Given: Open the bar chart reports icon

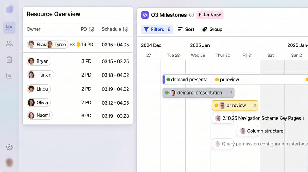Looking at the screenshot, I should pyautogui.click(x=9, y=76).
